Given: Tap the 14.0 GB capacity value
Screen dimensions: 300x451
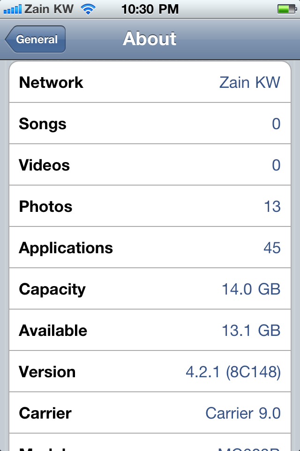Looking at the screenshot, I should pos(251,289).
